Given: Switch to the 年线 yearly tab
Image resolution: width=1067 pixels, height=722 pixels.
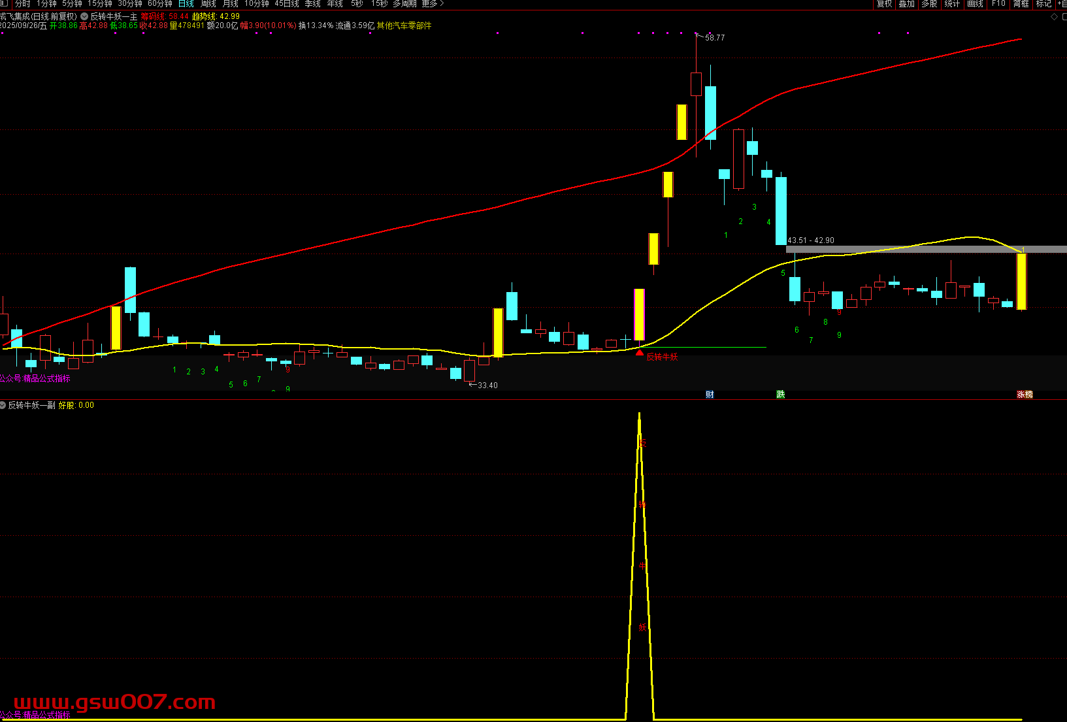Looking at the screenshot, I should click(335, 4).
